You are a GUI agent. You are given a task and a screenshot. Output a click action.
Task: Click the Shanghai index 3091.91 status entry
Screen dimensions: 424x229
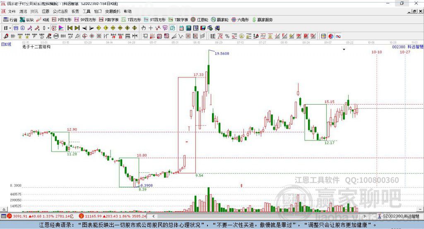pos(41,216)
